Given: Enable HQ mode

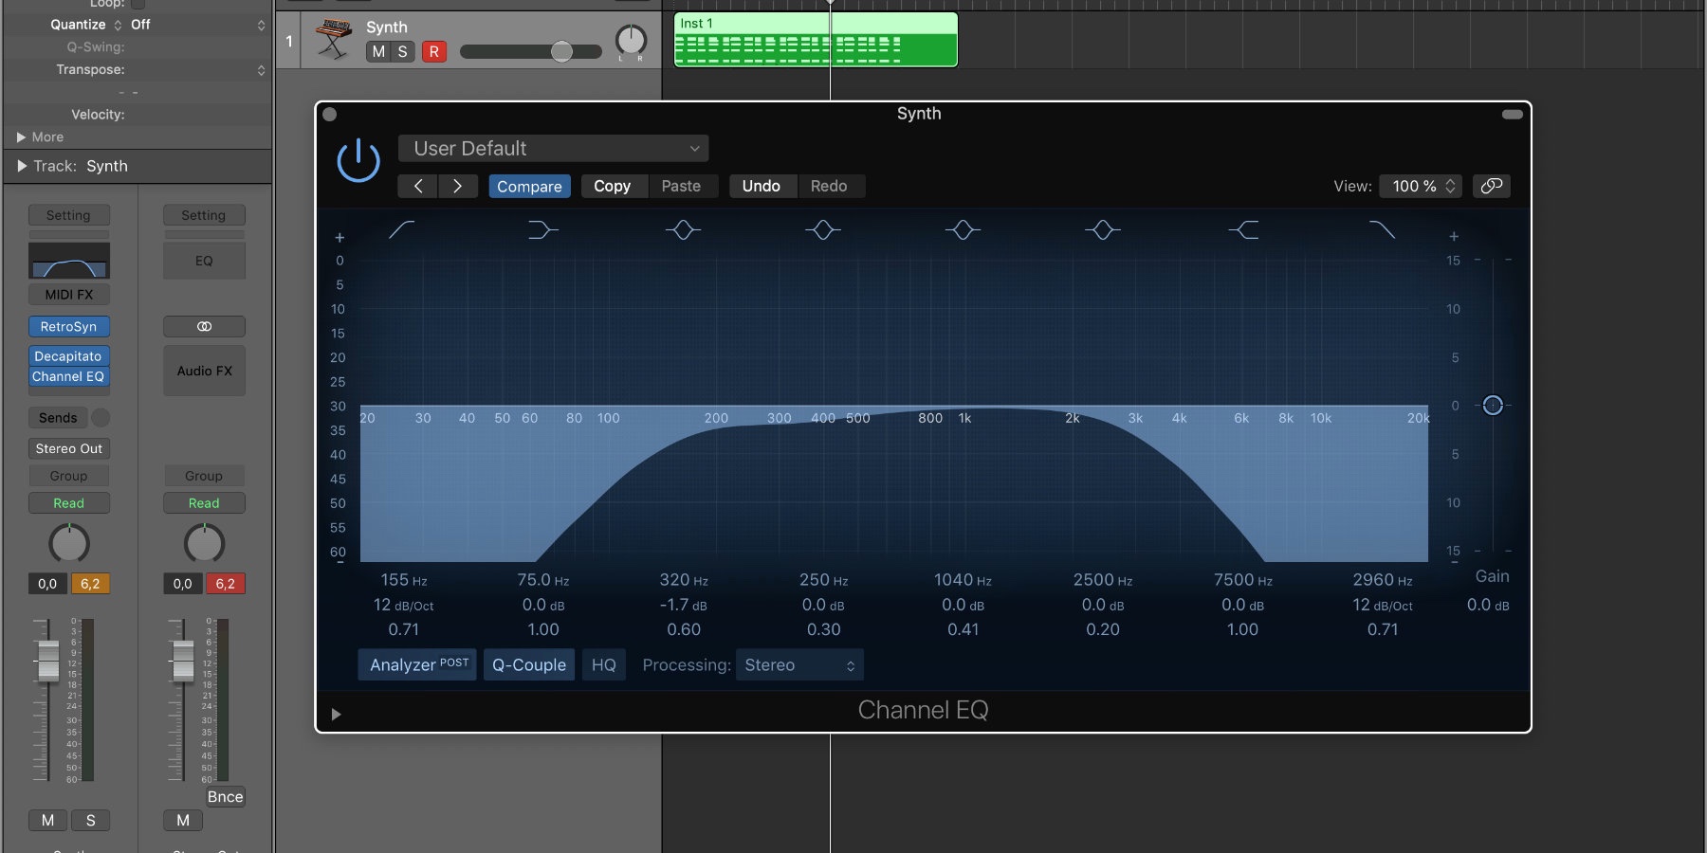Looking at the screenshot, I should coord(603,664).
